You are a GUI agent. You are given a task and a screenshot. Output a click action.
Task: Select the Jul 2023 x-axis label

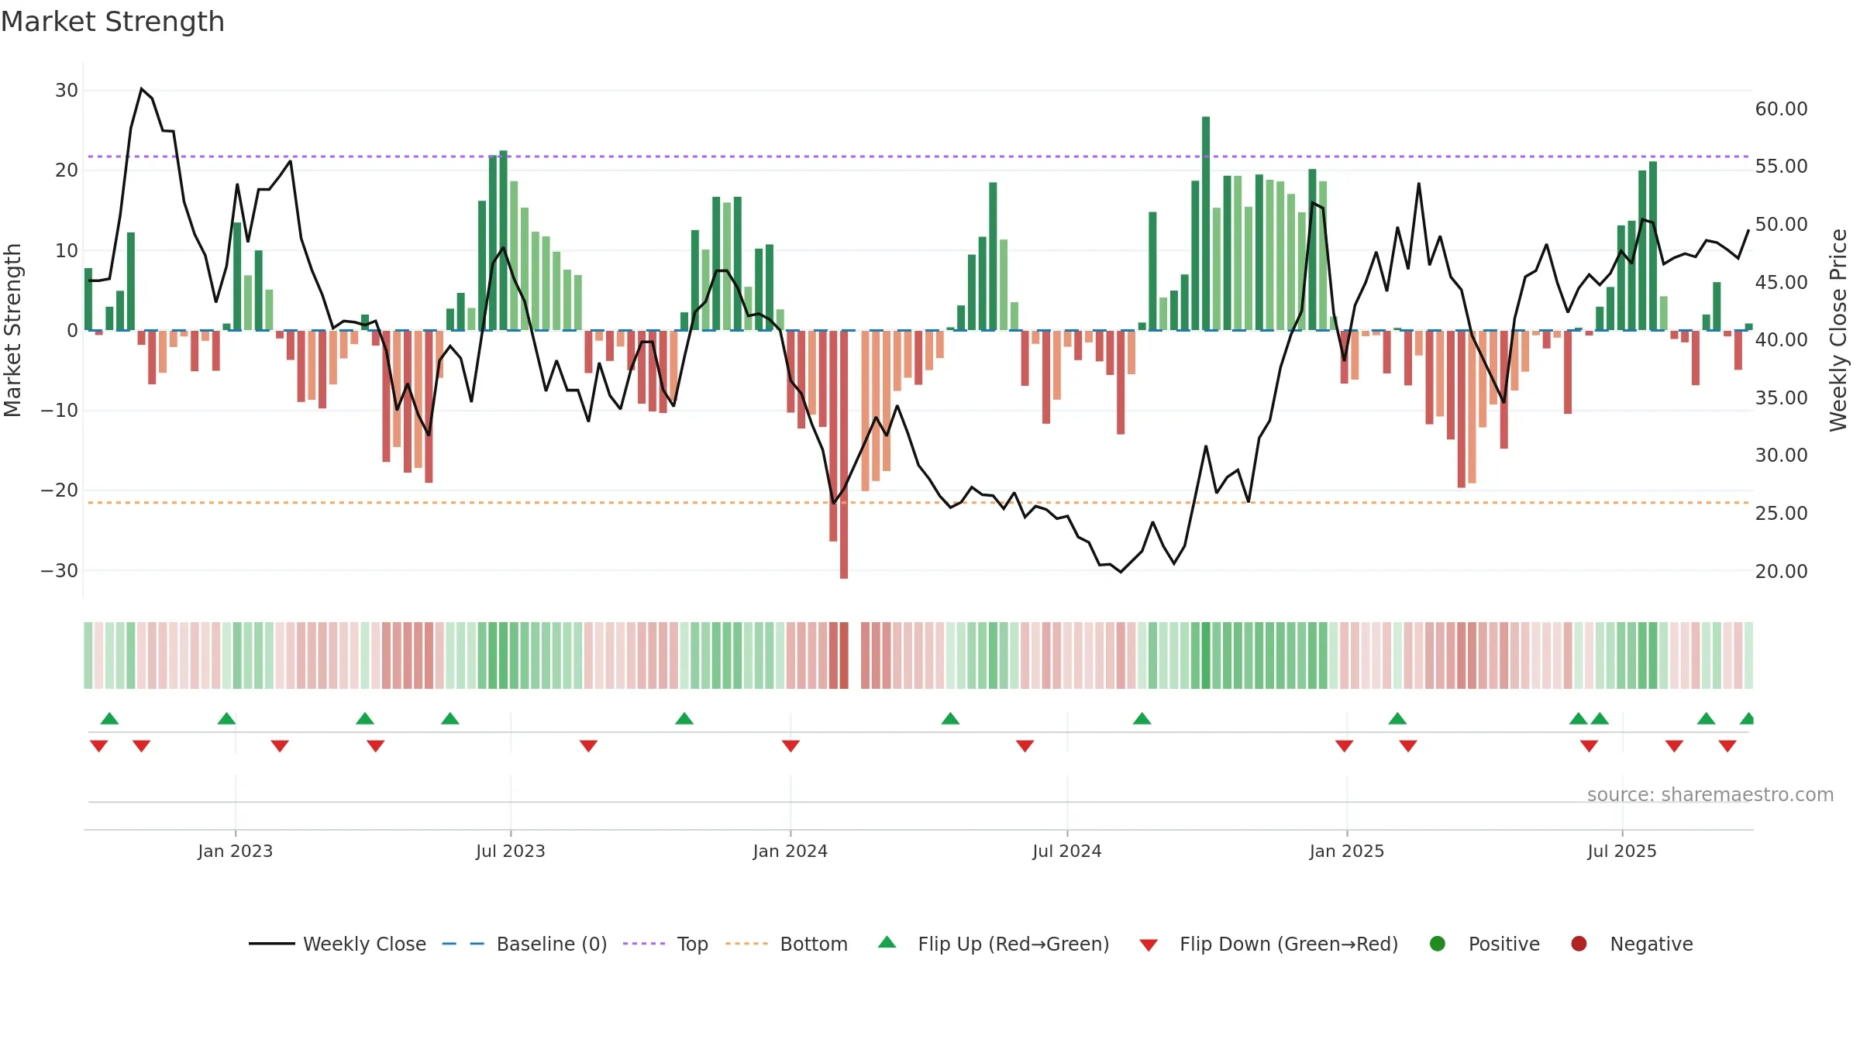pyautogui.click(x=511, y=851)
